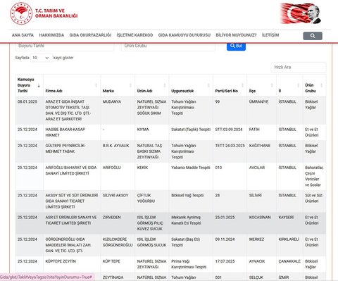Focus the Ürün Grubu input field
The width and height of the screenshot is (338, 281).
(168, 46)
